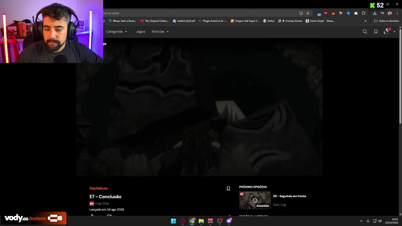The image size is (402, 226).
Task: Open the colorful circles extension icon
Action: pos(341,13)
